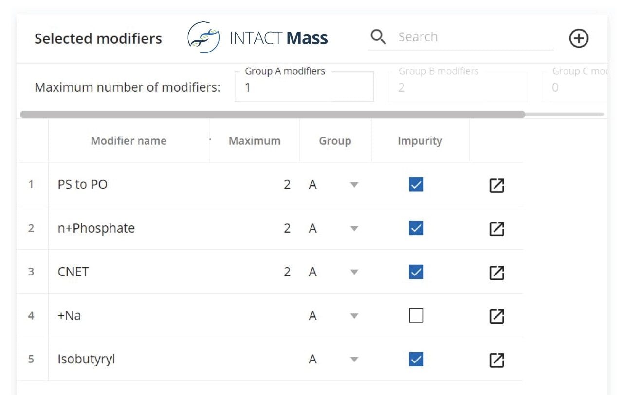Open details for PS to PO modifier

(x=496, y=185)
